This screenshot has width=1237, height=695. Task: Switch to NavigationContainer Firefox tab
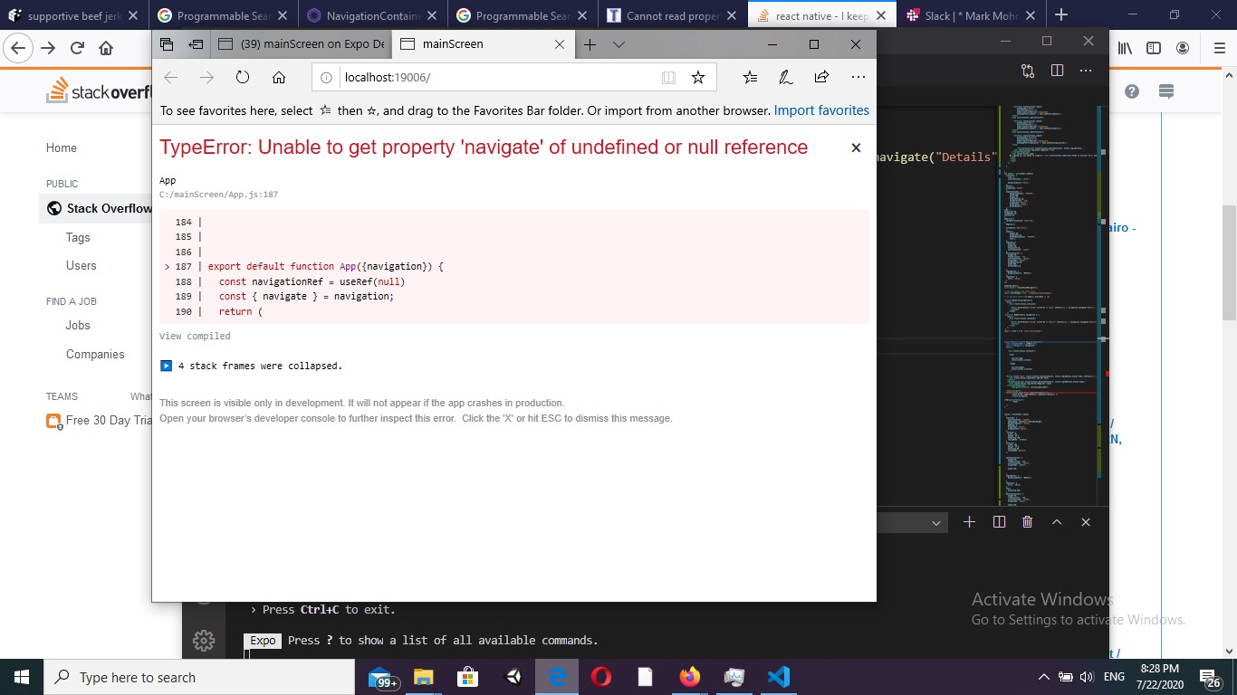[373, 15]
